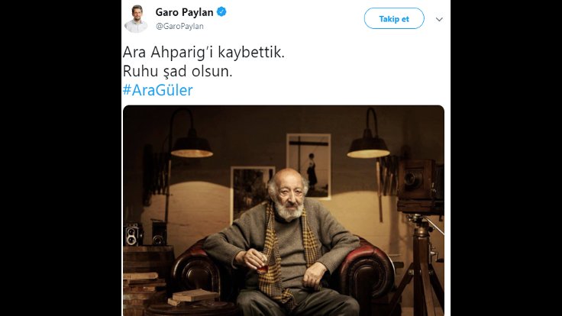Open the #AraGüler hashtag link

[x=158, y=90]
